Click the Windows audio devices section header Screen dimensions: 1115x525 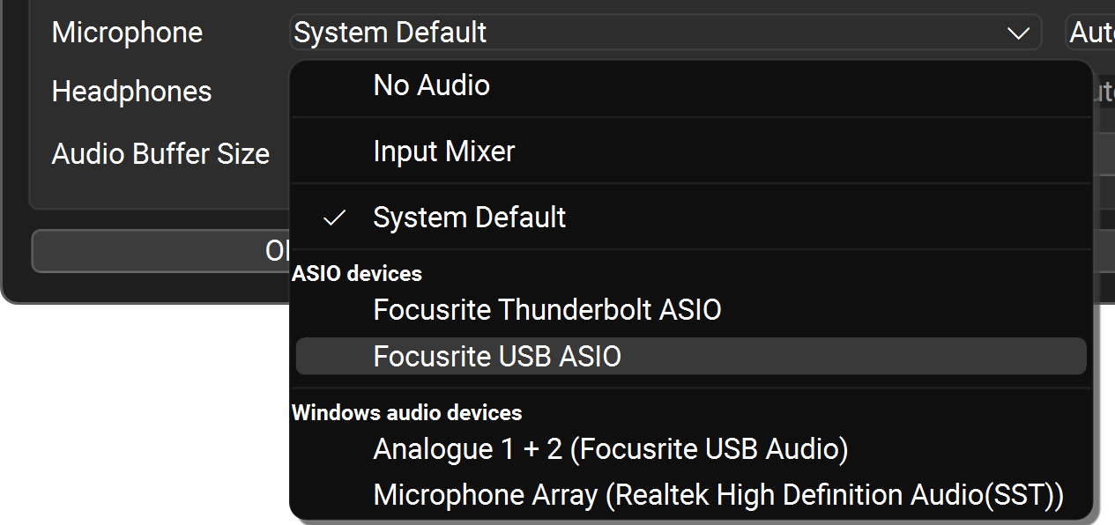pos(406,412)
